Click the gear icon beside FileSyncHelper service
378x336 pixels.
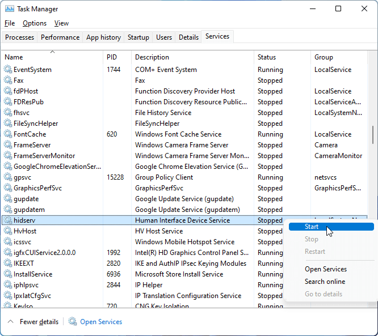[8, 123]
